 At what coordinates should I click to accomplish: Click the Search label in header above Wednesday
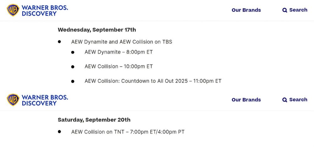(x=298, y=10)
